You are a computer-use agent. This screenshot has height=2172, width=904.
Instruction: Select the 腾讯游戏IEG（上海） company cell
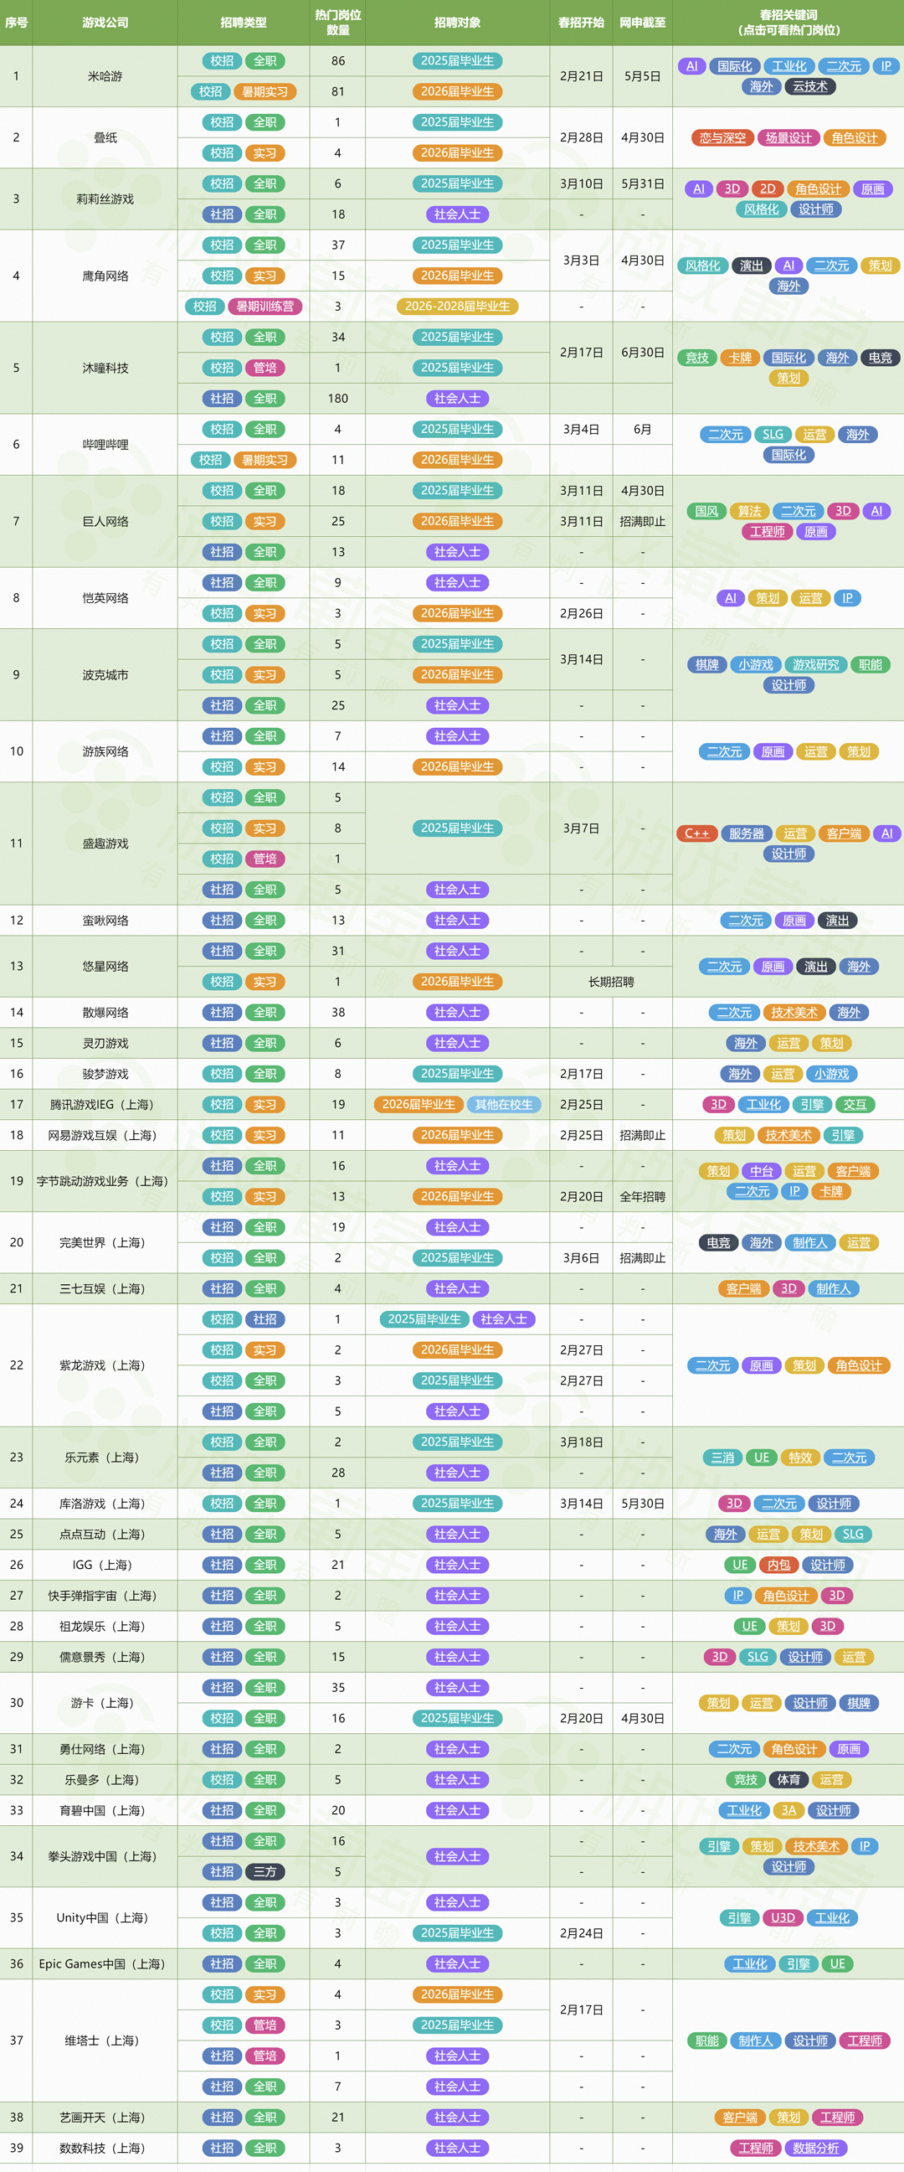[x=105, y=1104]
